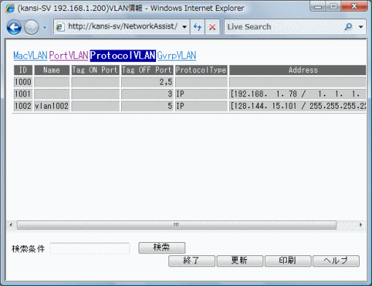The width and height of the screenshot is (372, 286).
Task: Click the 終了 exit button
Action: tap(192, 261)
